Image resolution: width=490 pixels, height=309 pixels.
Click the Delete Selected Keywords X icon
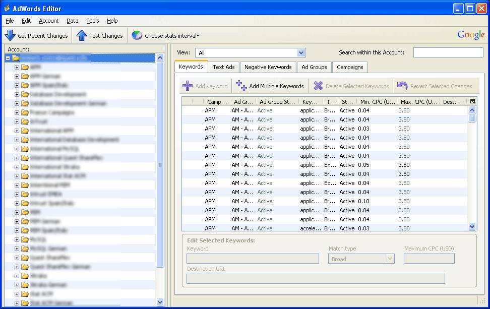click(x=319, y=86)
